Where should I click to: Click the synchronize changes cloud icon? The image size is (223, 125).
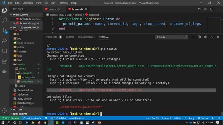46,118
